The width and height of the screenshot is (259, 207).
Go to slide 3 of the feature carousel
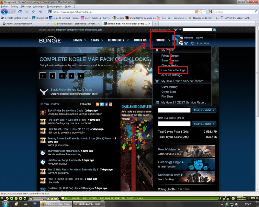click(62, 76)
